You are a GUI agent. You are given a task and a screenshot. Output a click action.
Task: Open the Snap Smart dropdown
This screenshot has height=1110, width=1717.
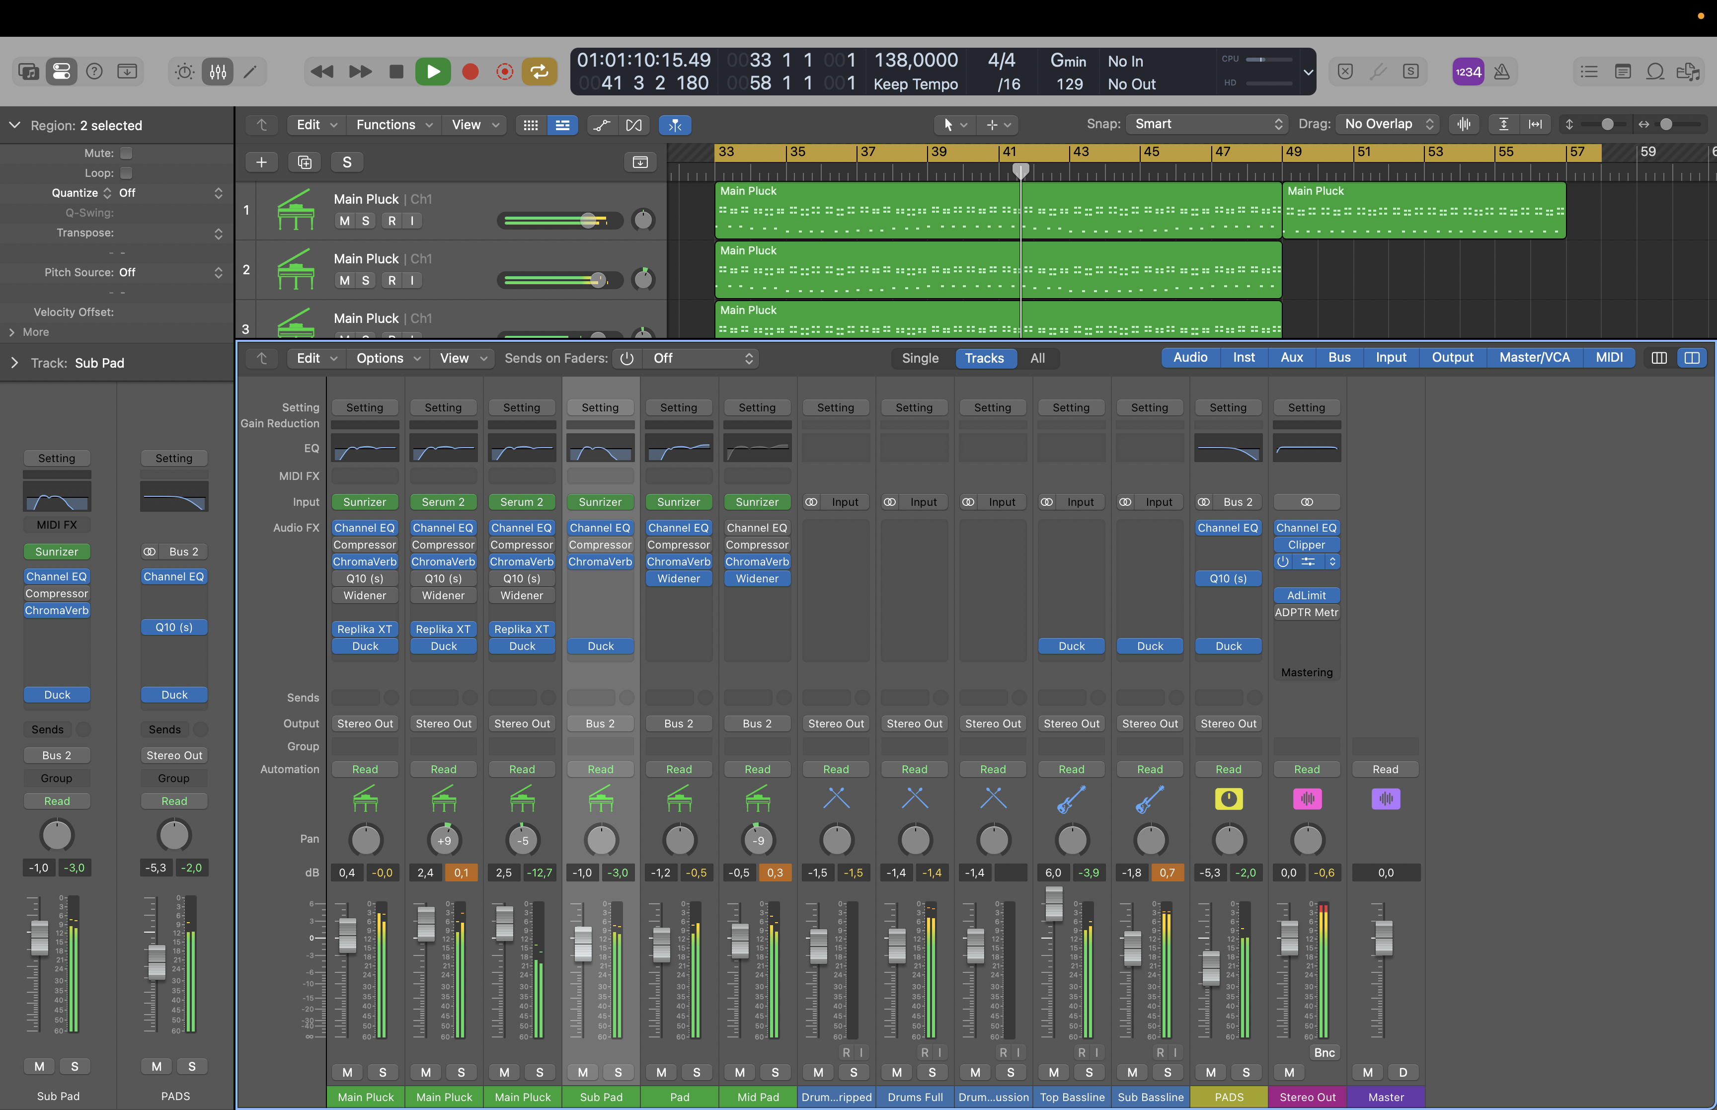point(1208,124)
